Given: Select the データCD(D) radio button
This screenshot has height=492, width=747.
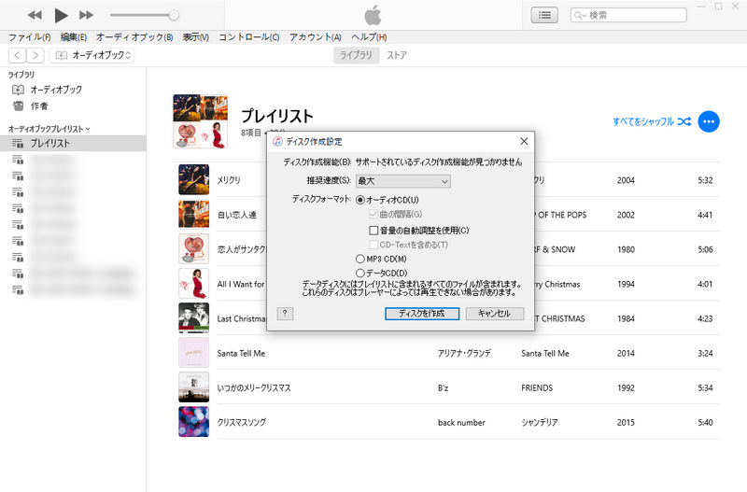Looking at the screenshot, I should coord(360,274).
